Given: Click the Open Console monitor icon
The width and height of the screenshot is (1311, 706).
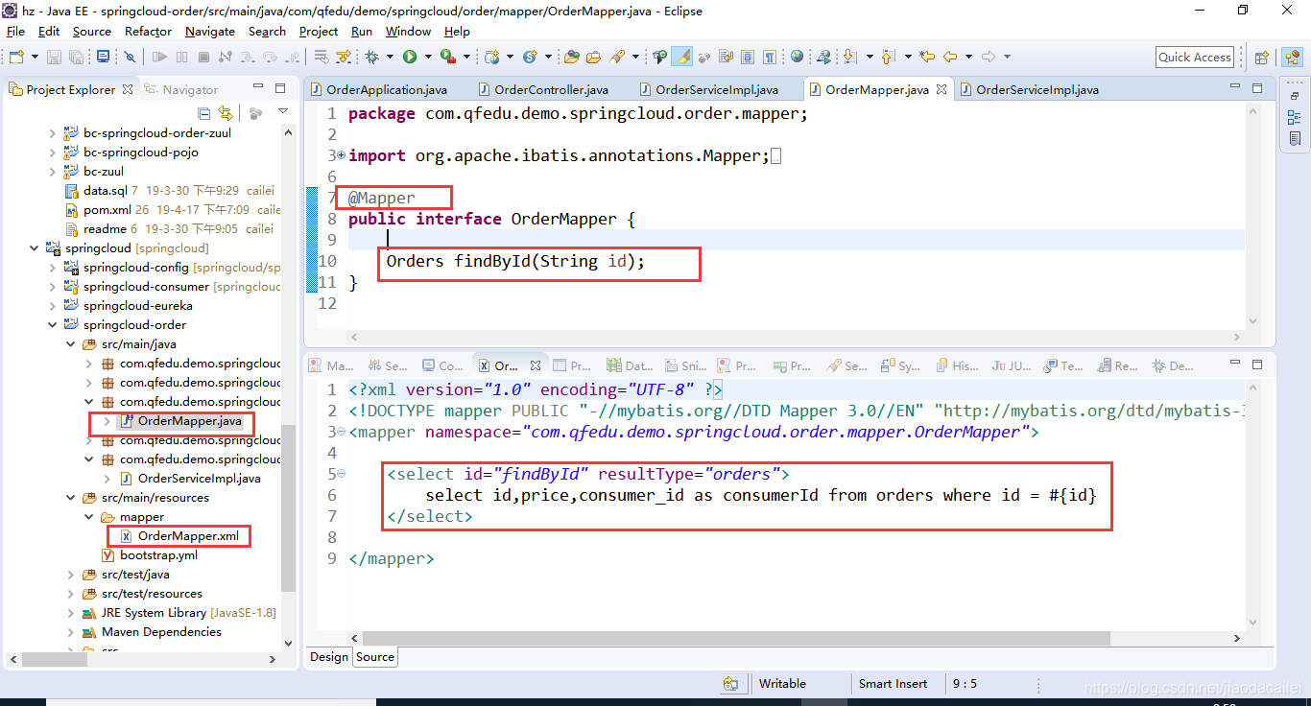Looking at the screenshot, I should [x=103, y=57].
